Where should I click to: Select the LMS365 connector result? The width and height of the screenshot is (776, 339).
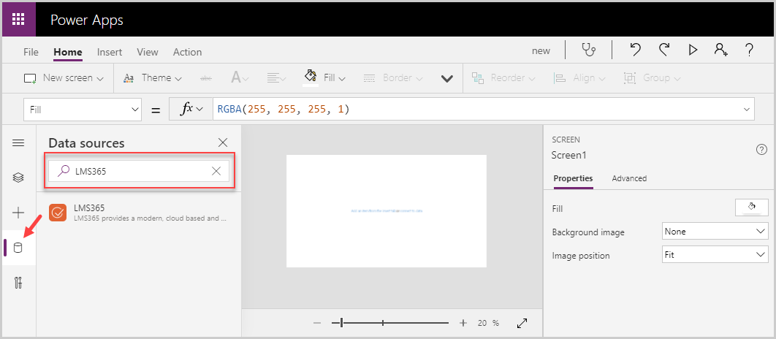pos(139,212)
